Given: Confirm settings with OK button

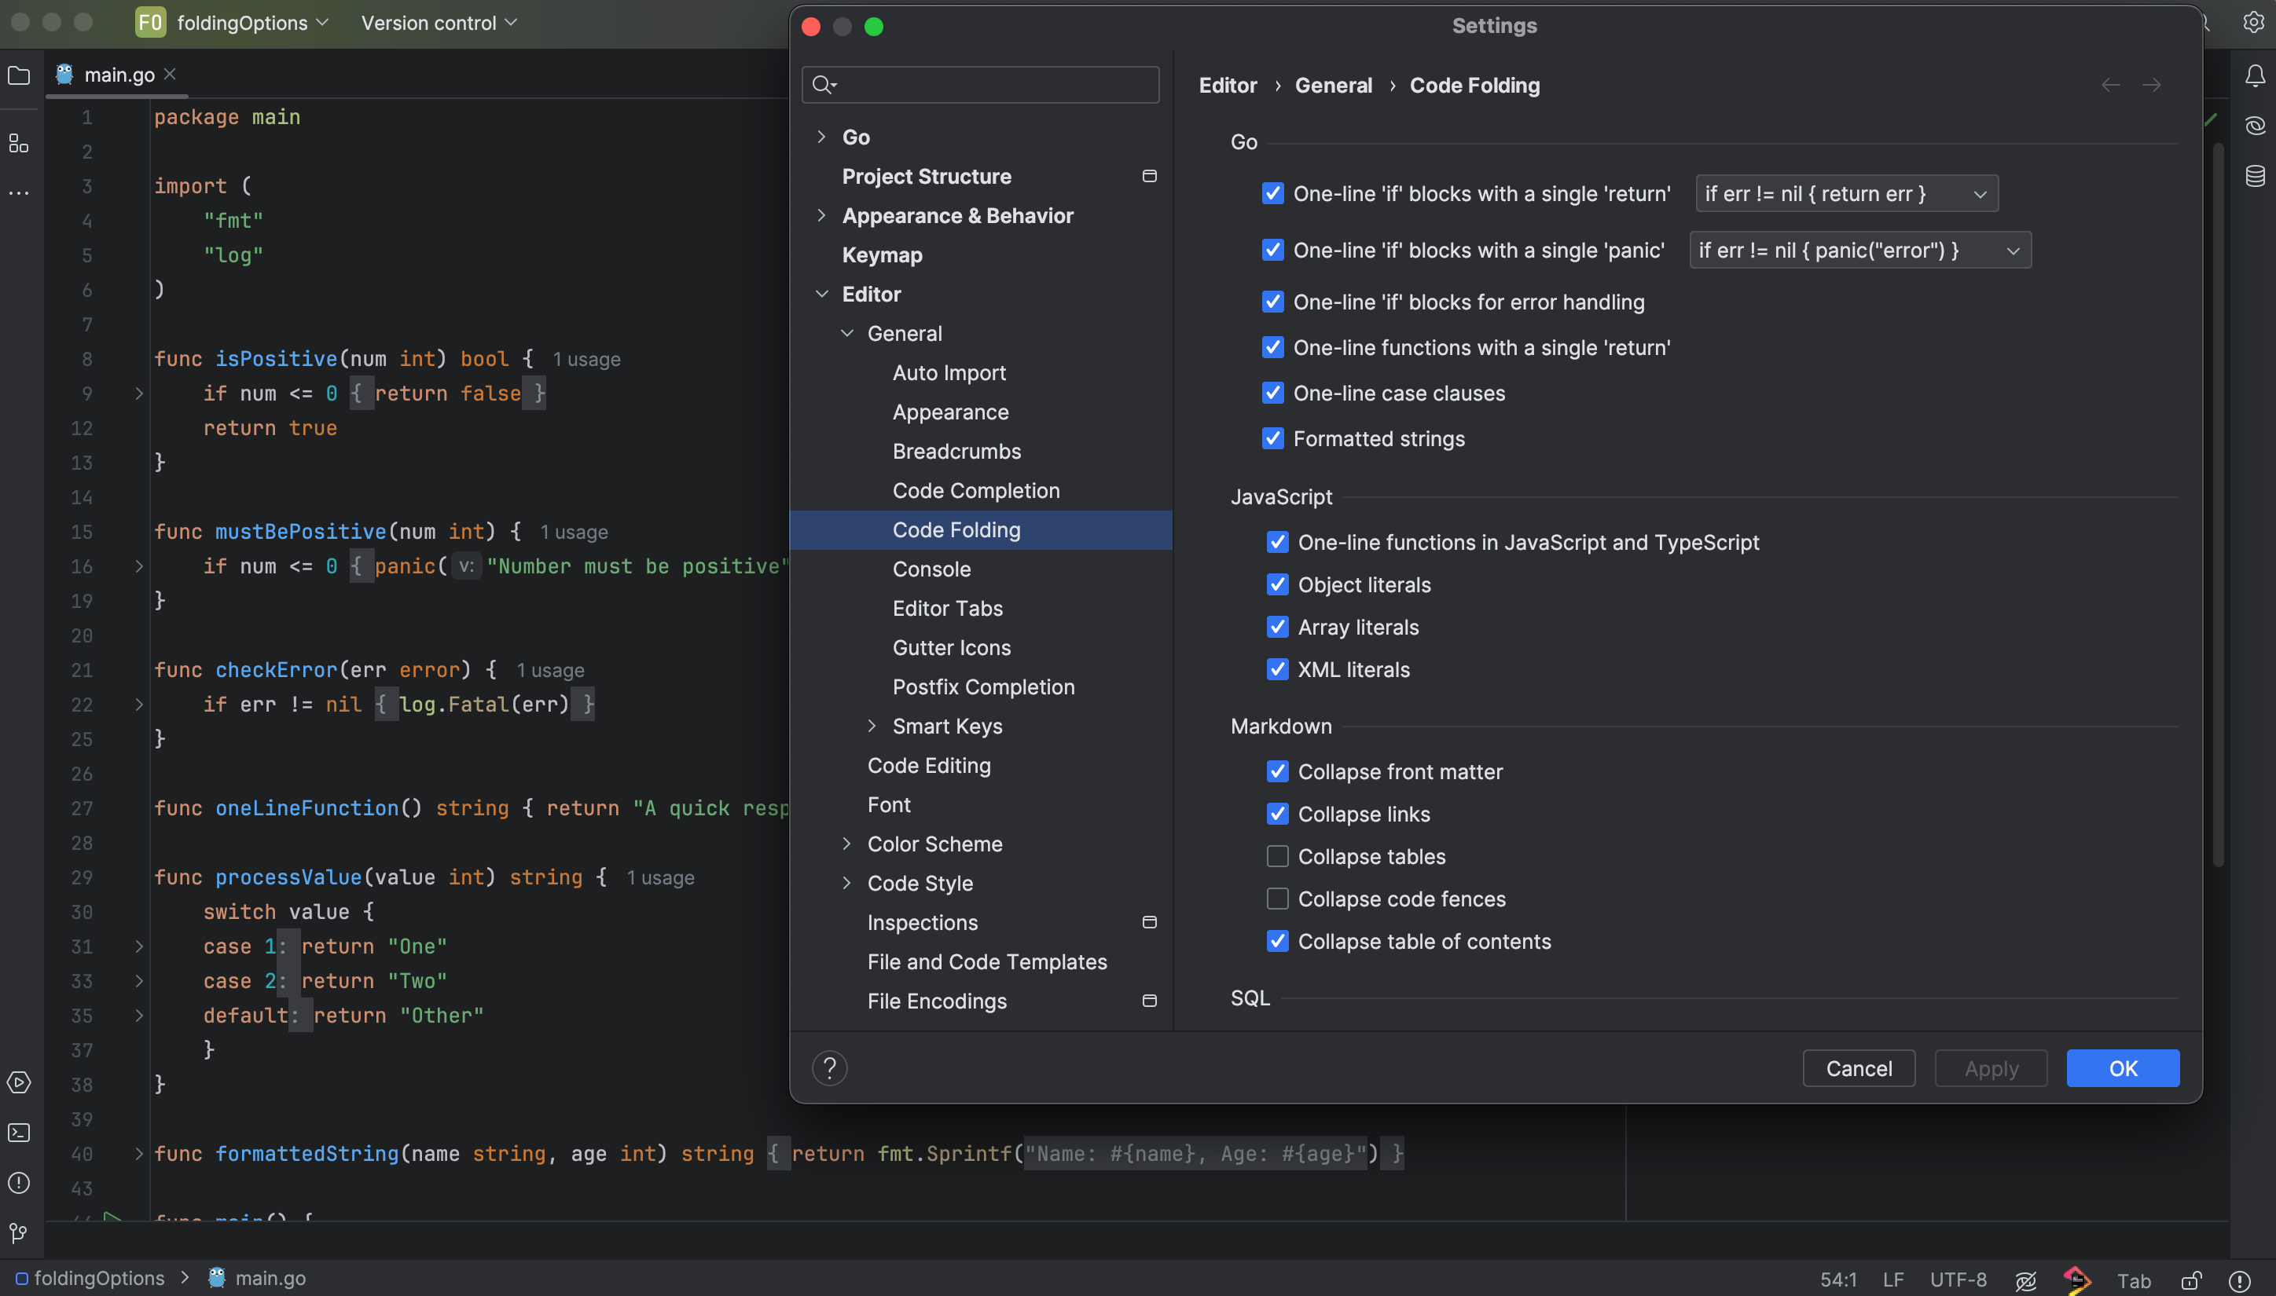Looking at the screenshot, I should pyautogui.click(x=2122, y=1068).
